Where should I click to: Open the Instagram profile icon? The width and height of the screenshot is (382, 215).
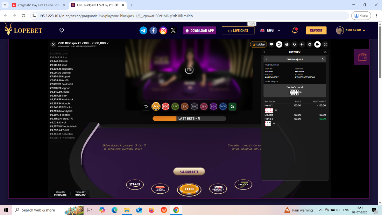click(163, 30)
